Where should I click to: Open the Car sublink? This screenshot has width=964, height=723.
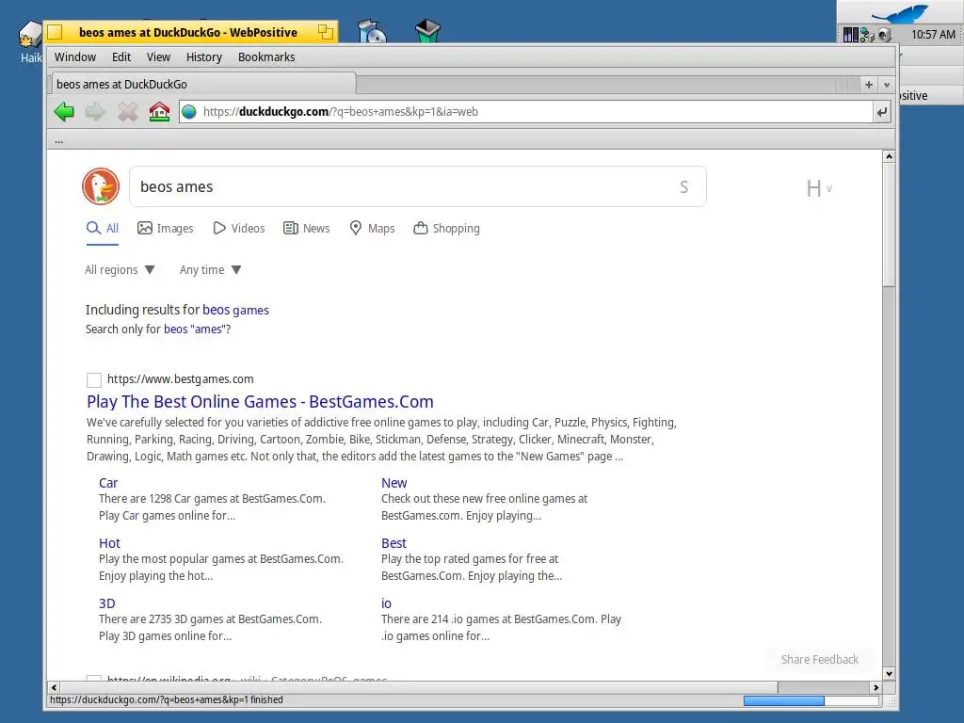pos(108,483)
